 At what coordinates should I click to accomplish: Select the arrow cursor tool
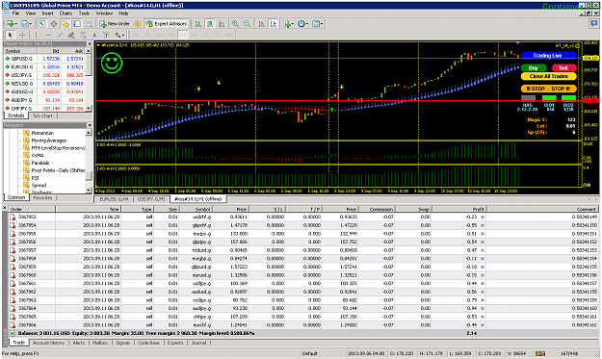(x=11, y=35)
